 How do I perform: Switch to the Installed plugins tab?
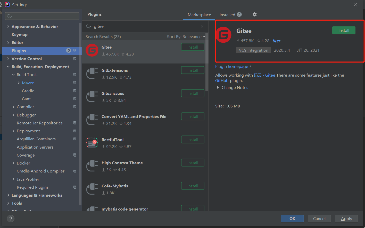230,15
